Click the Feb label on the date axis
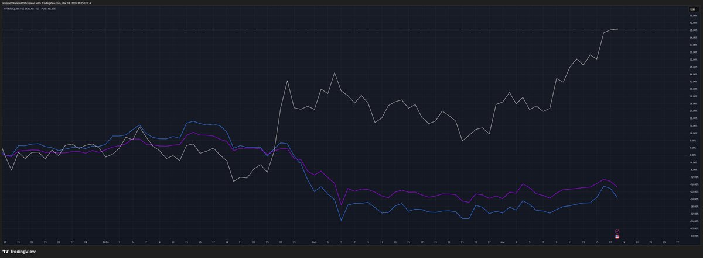The image size is (703, 258). (x=313, y=241)
